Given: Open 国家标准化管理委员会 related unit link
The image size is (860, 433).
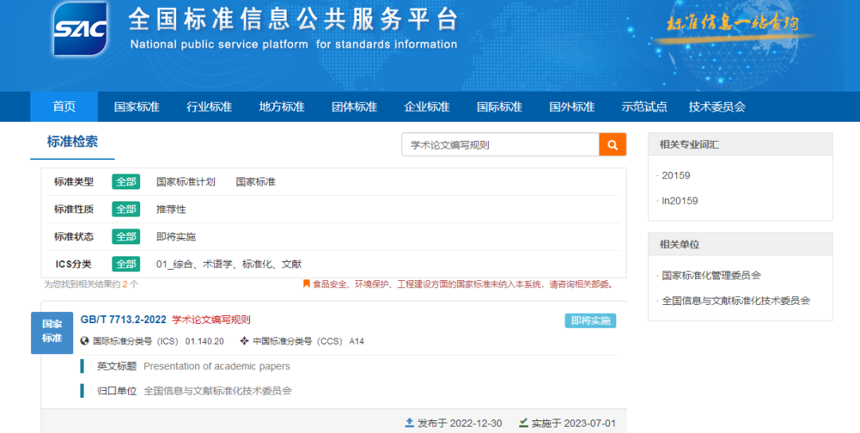Looking at the screenshot, I should tap(711, 275).
